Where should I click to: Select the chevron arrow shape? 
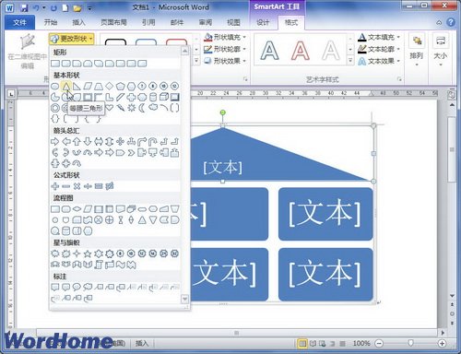(x=131, y=152)
